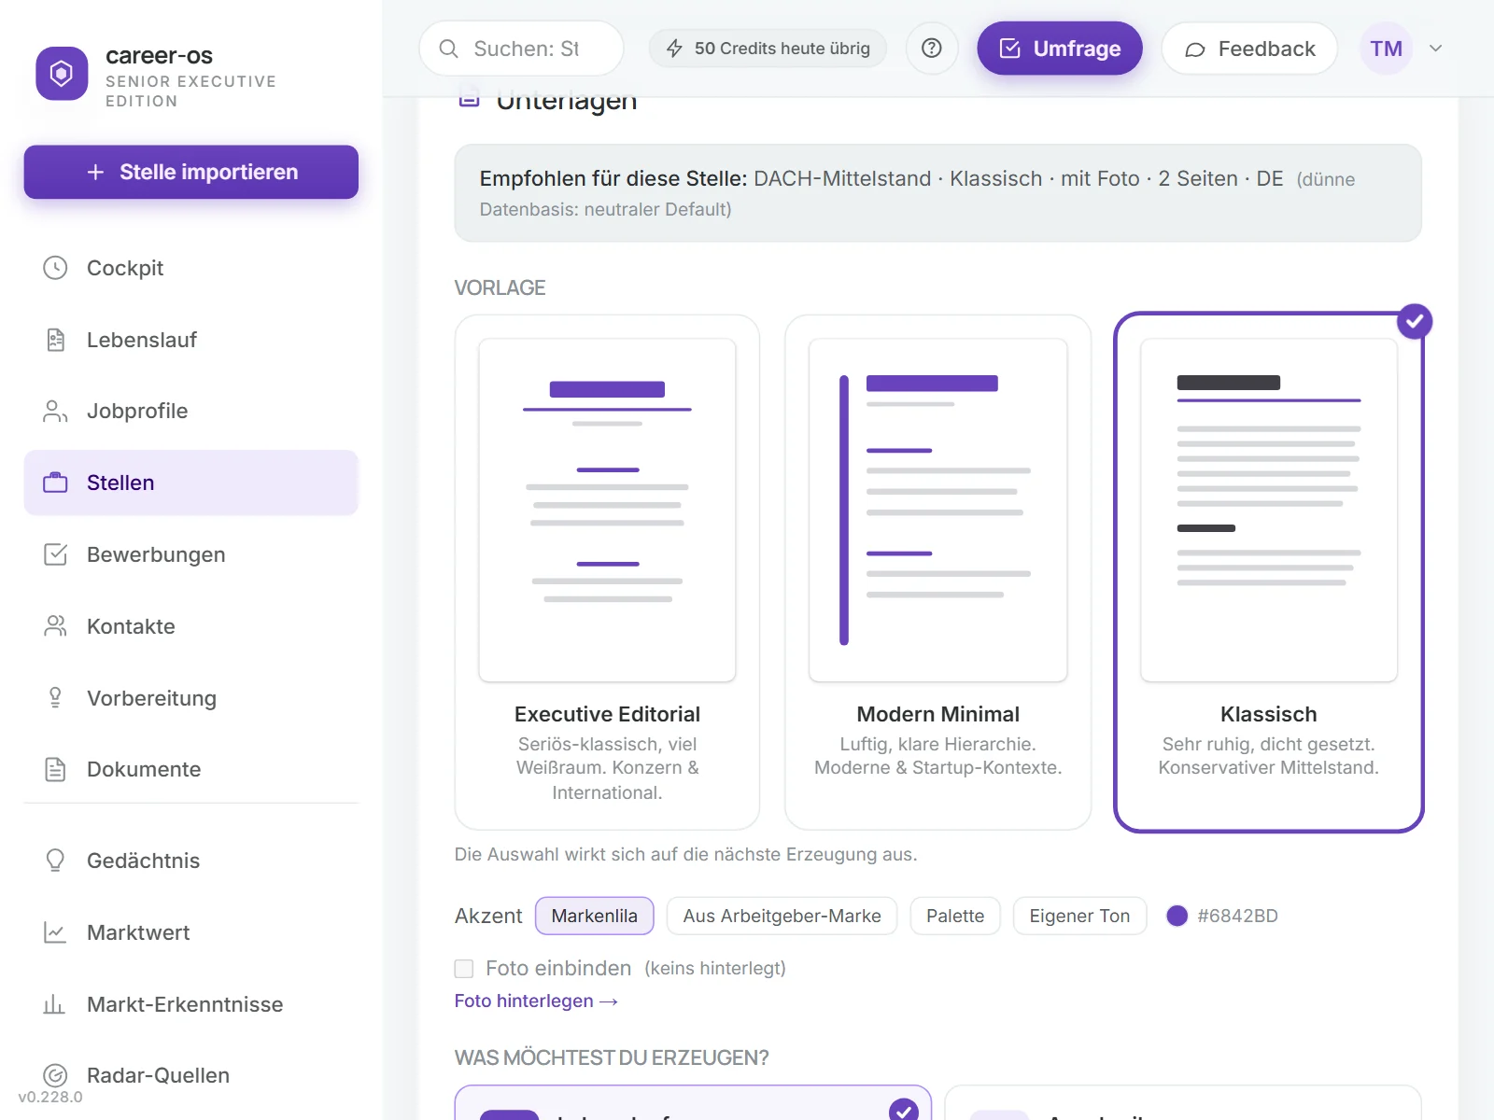
Task: Click the Suchen search field
Action: coord(521,49)
